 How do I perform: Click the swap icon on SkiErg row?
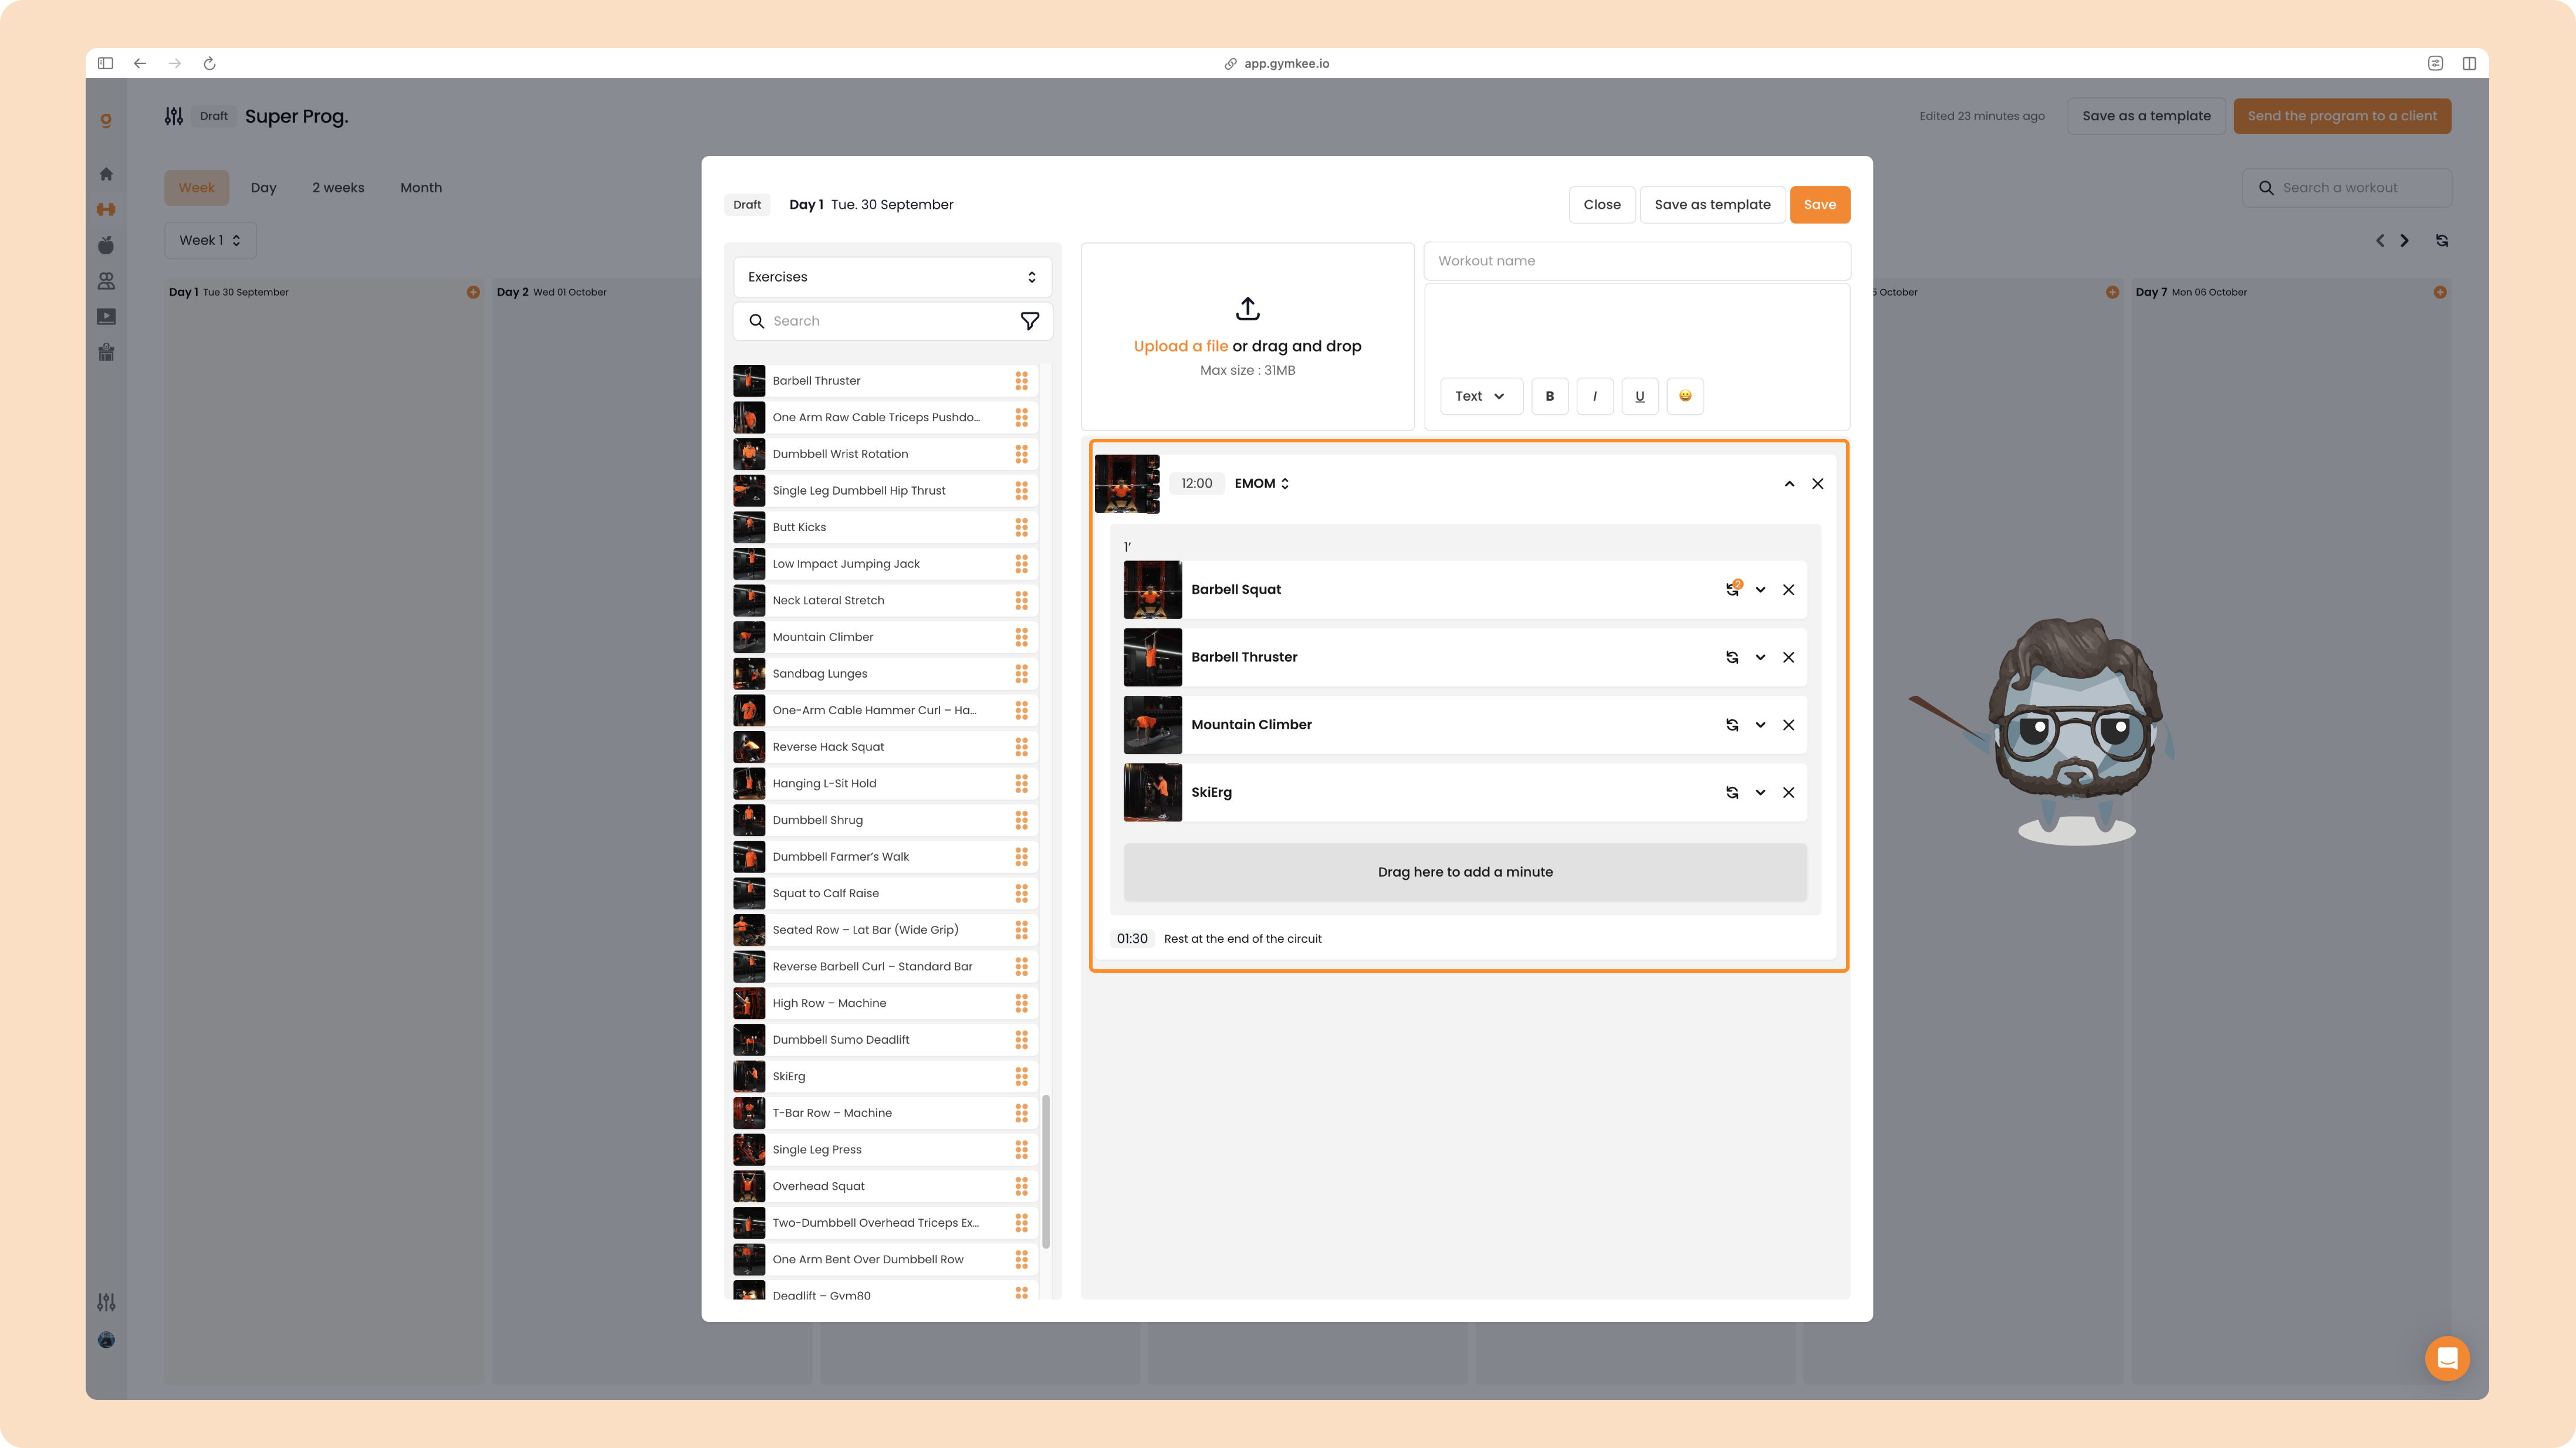1732,792
